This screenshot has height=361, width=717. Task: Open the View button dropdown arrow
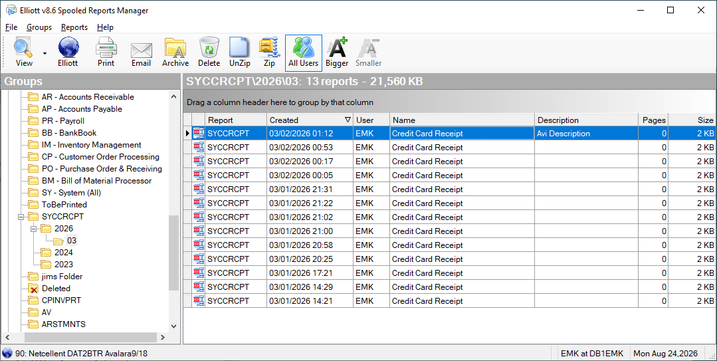pyautogui.click(x=45, y=54)
